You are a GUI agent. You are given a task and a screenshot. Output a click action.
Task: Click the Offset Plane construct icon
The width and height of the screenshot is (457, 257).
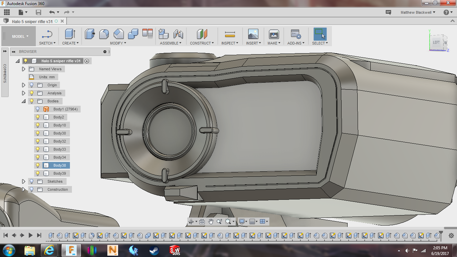click(202, 34)
